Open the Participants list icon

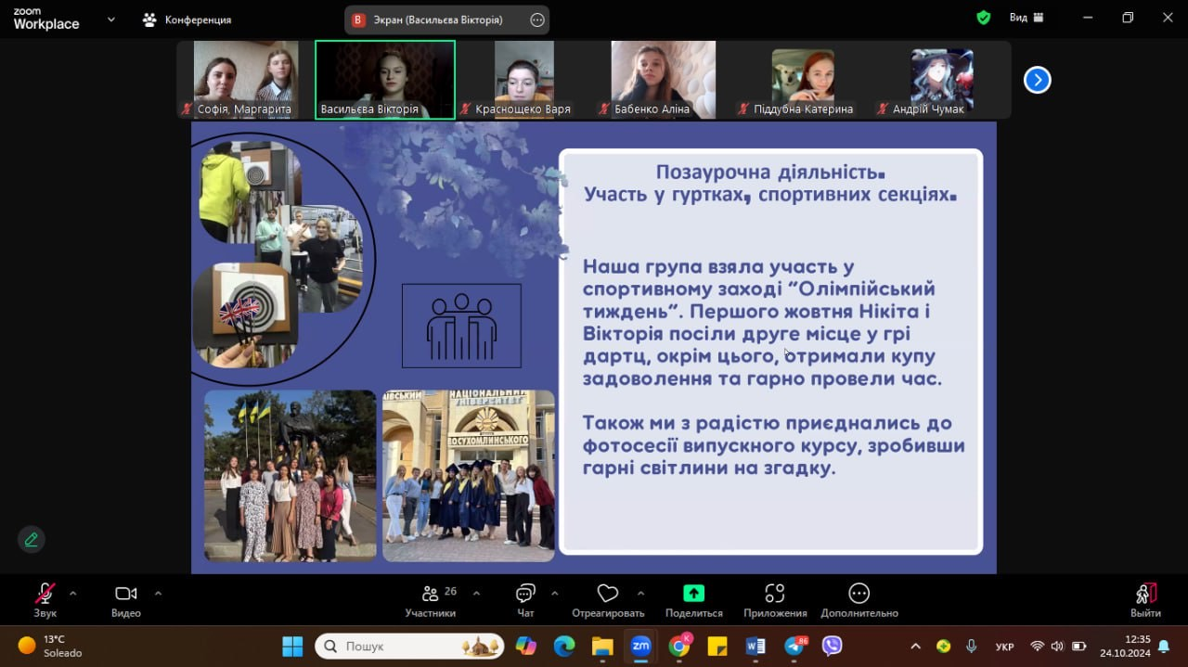click(431, 594)
